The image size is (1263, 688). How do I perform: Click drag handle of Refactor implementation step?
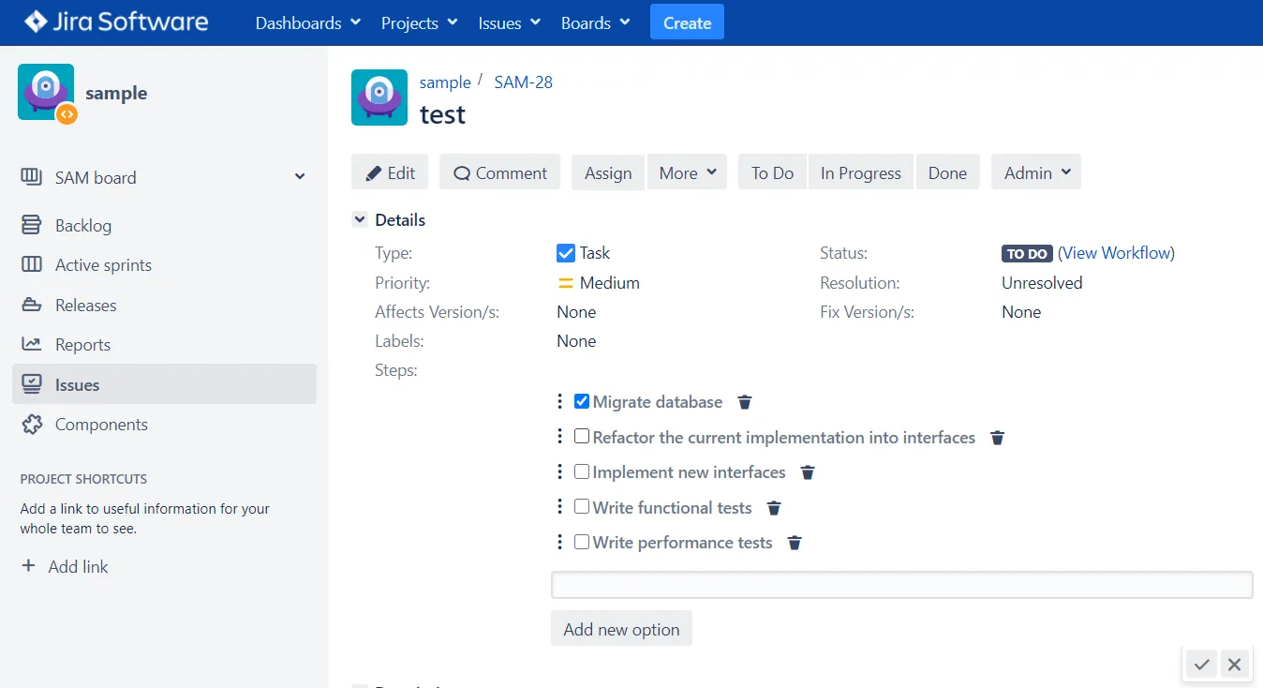pyautogui.click(x=559, y=437)
